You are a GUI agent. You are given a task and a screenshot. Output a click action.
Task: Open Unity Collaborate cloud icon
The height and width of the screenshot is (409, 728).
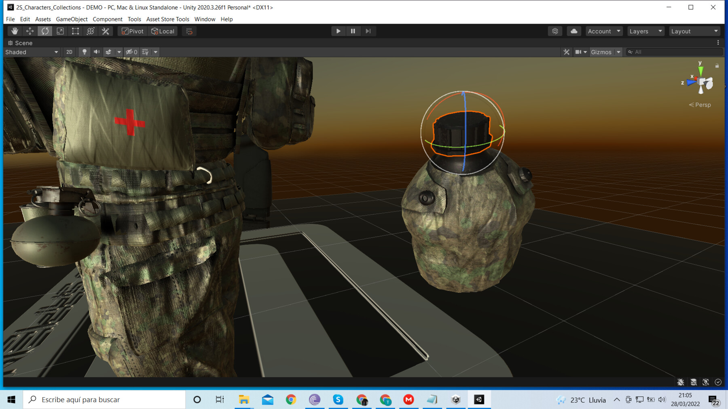click(x=574, y=31)
